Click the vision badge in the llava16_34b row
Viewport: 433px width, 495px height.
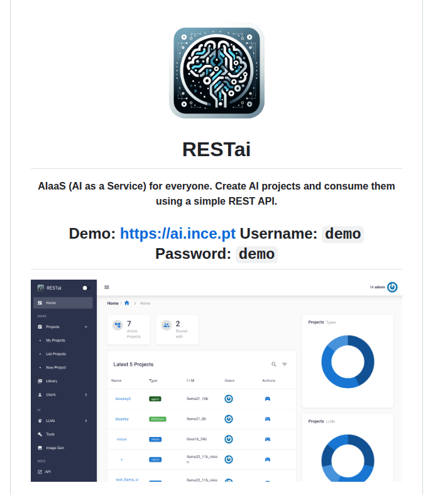pyautogui.click(x=155, y=439)
